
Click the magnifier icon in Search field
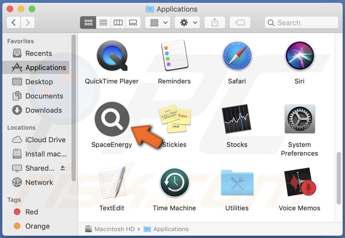[271, 23]
